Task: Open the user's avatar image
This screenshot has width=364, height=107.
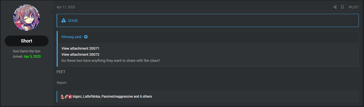Action: coord(27,18)
